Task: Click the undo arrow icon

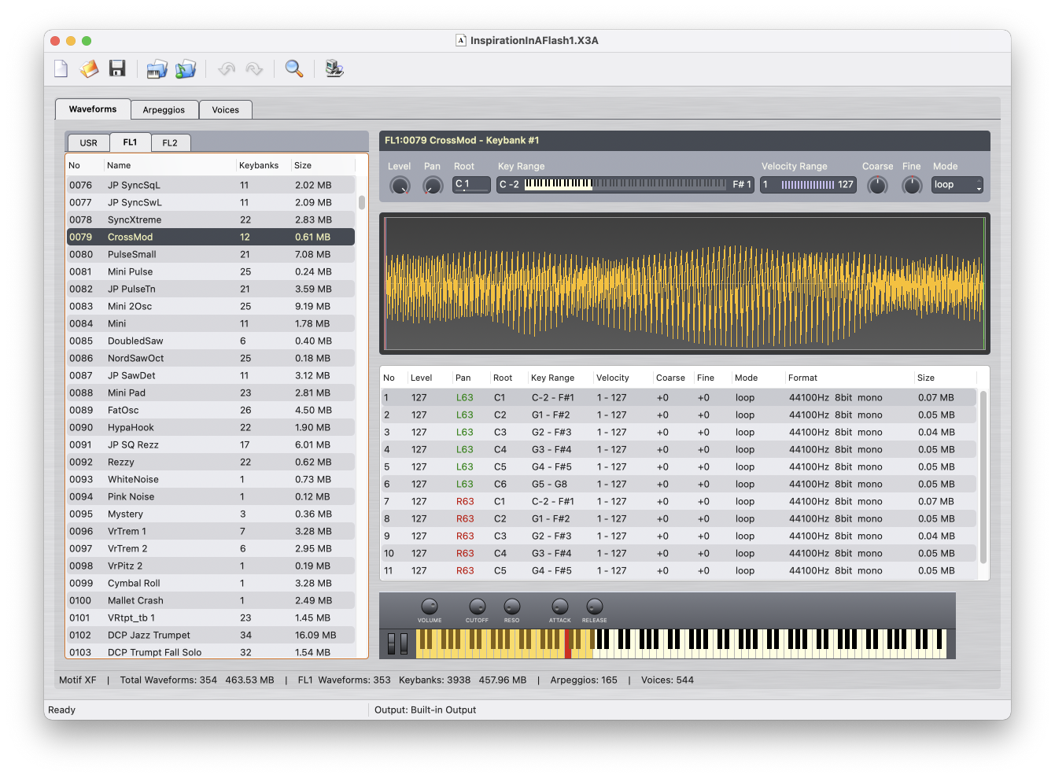Action: [227, 69]
